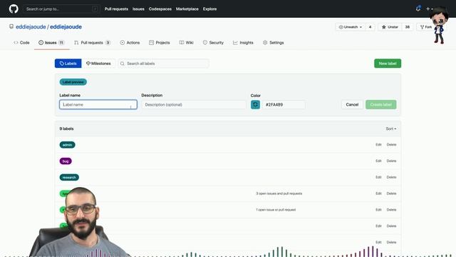Edit the admin label
456x257 pixels.
tap(378, 144)
